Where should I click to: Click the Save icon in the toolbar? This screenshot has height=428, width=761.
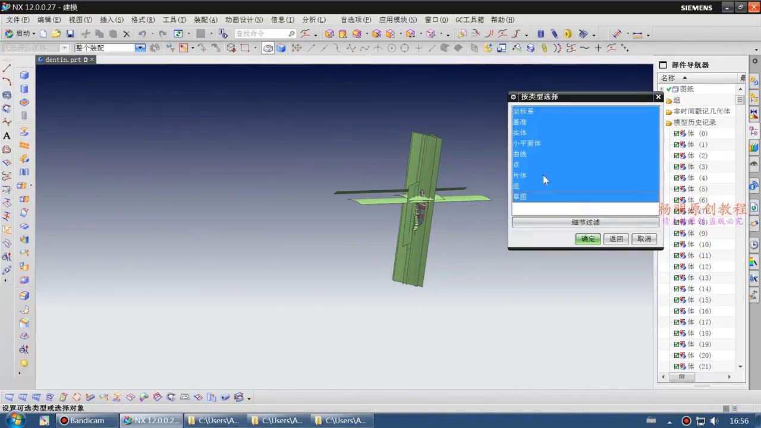tap(70, 34)
